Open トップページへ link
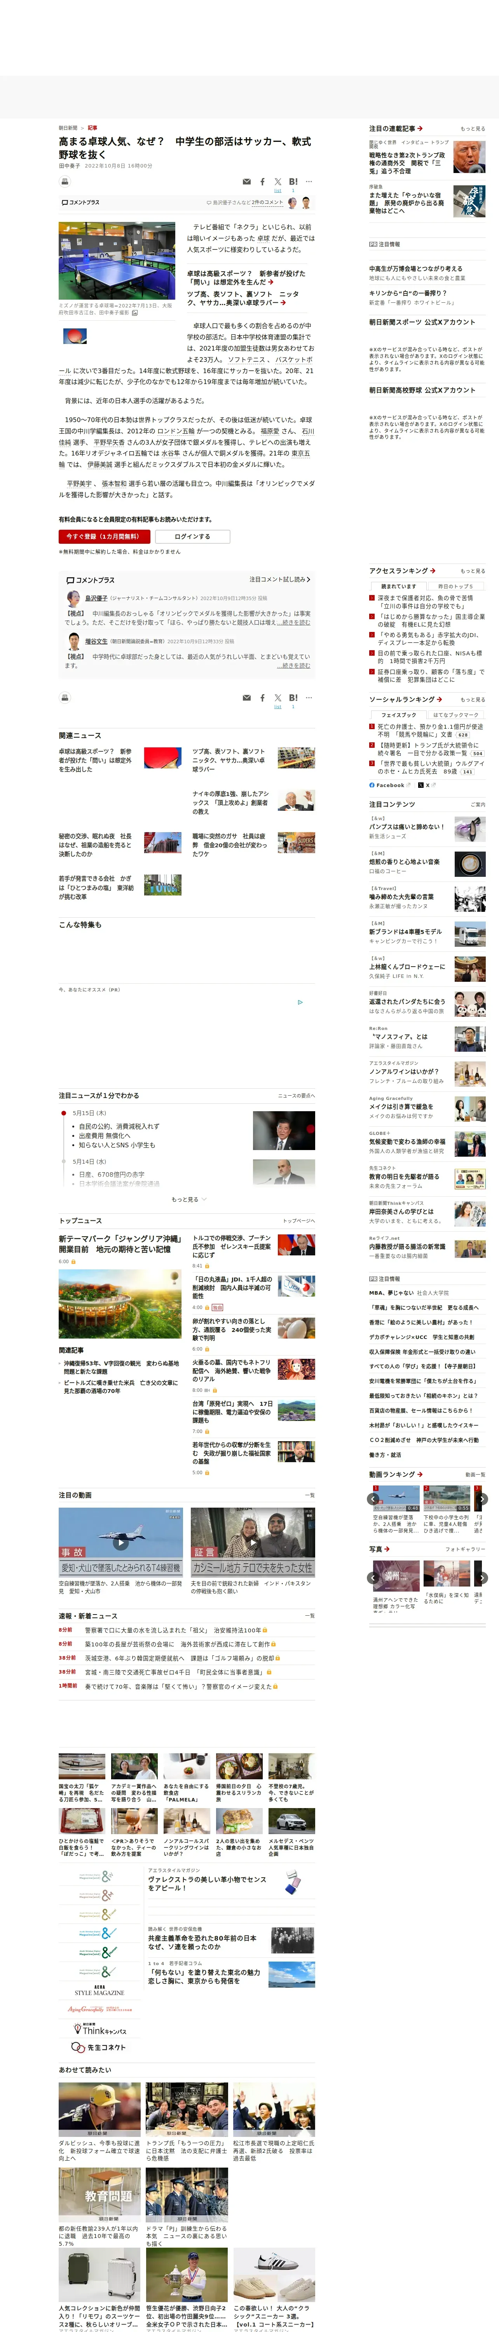Screen dimensions: 499x2332 [x=299, y=1221]
